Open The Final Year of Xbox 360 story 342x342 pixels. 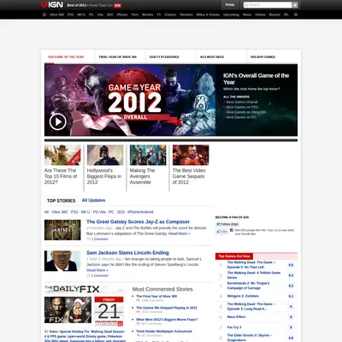(156, 296)
